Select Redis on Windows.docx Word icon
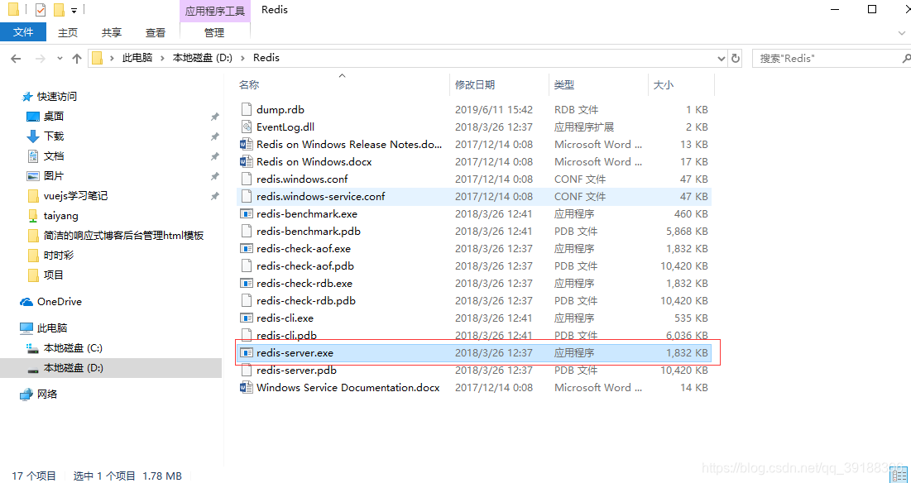This screenshot has height=483, width=911. pos(247,162)
